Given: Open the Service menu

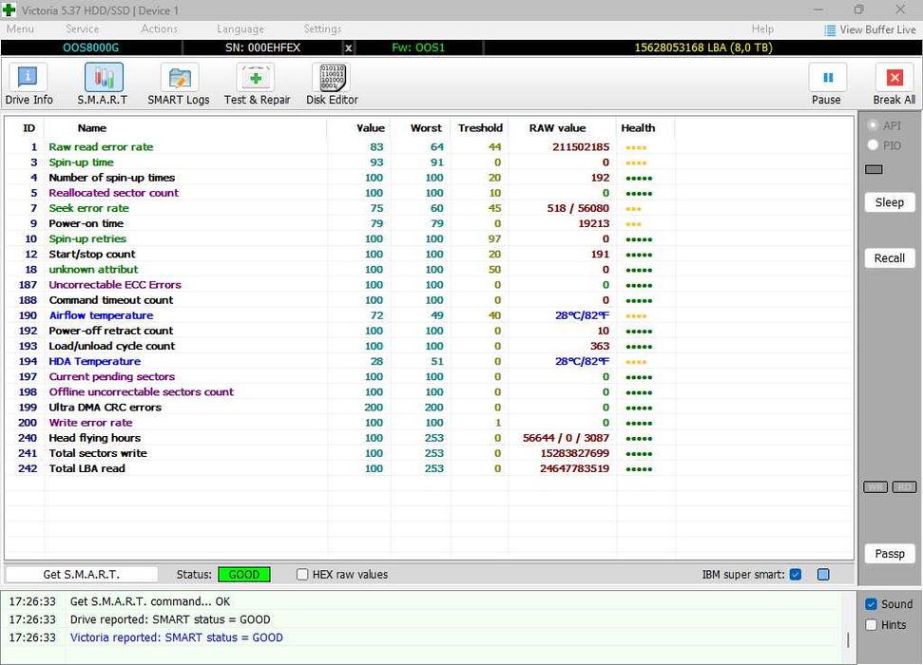Looking at the screenshot, I should (82, 28).
